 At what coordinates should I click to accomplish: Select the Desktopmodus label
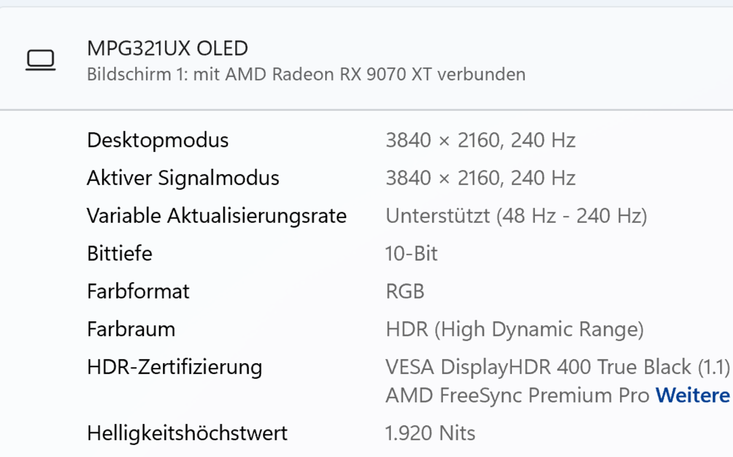pyautogui.click(x=158, y=140)
